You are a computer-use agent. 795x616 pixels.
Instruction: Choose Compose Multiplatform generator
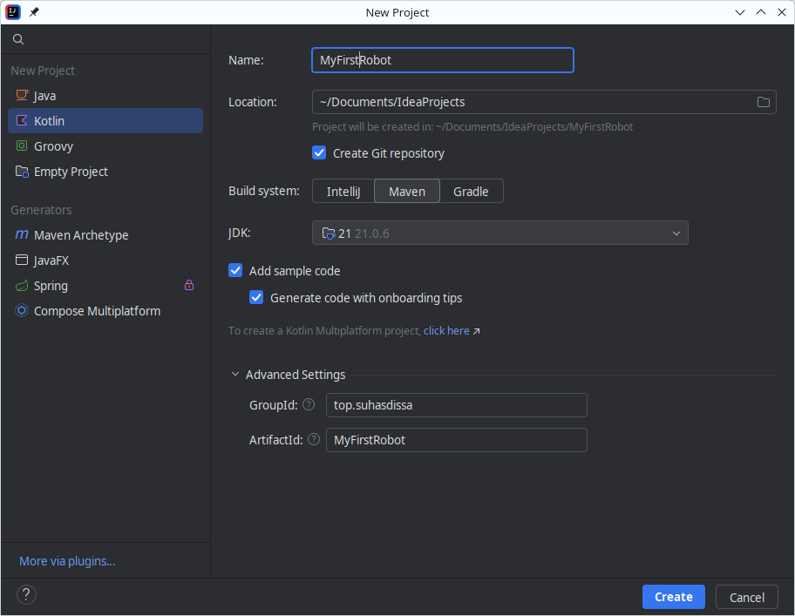pyautogui.click(x=105, y=310)
